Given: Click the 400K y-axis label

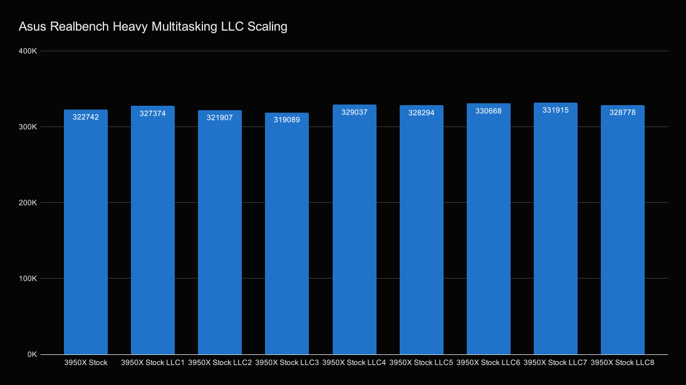Looking at the screenshot, I should [28, 51].
